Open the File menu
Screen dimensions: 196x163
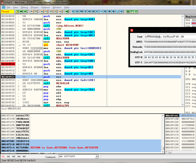(x=8, y=7)
